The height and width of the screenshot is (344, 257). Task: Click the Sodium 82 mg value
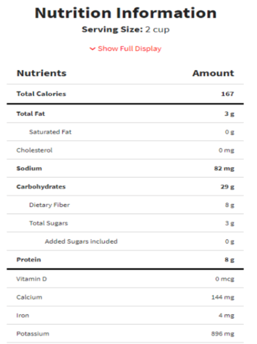[x=224, y=168]
